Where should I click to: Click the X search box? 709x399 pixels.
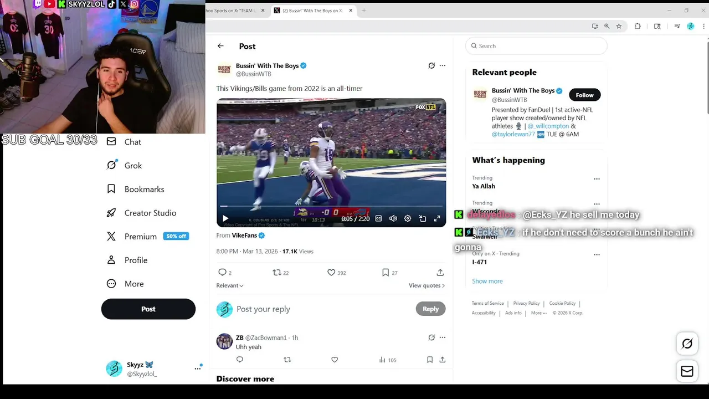536,46
